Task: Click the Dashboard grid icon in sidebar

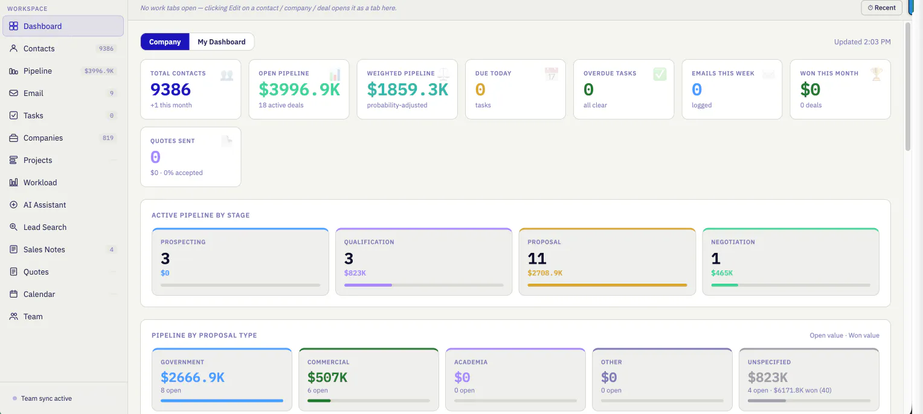Action: tap(13, 26)
